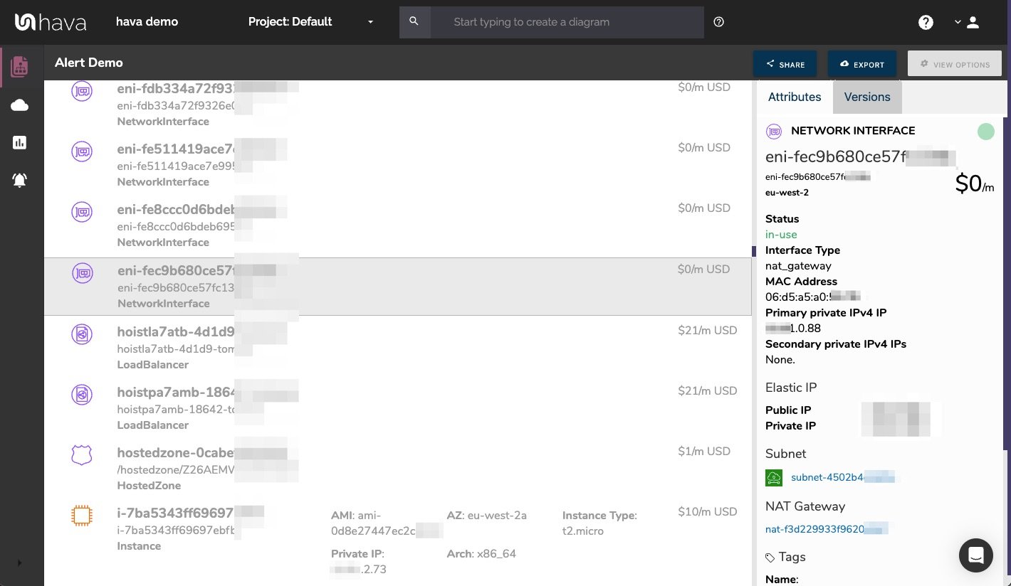1011x586 pixels.
Task: Open the usage chart icon in the sidebar
Action: click(x=20, y=142)
